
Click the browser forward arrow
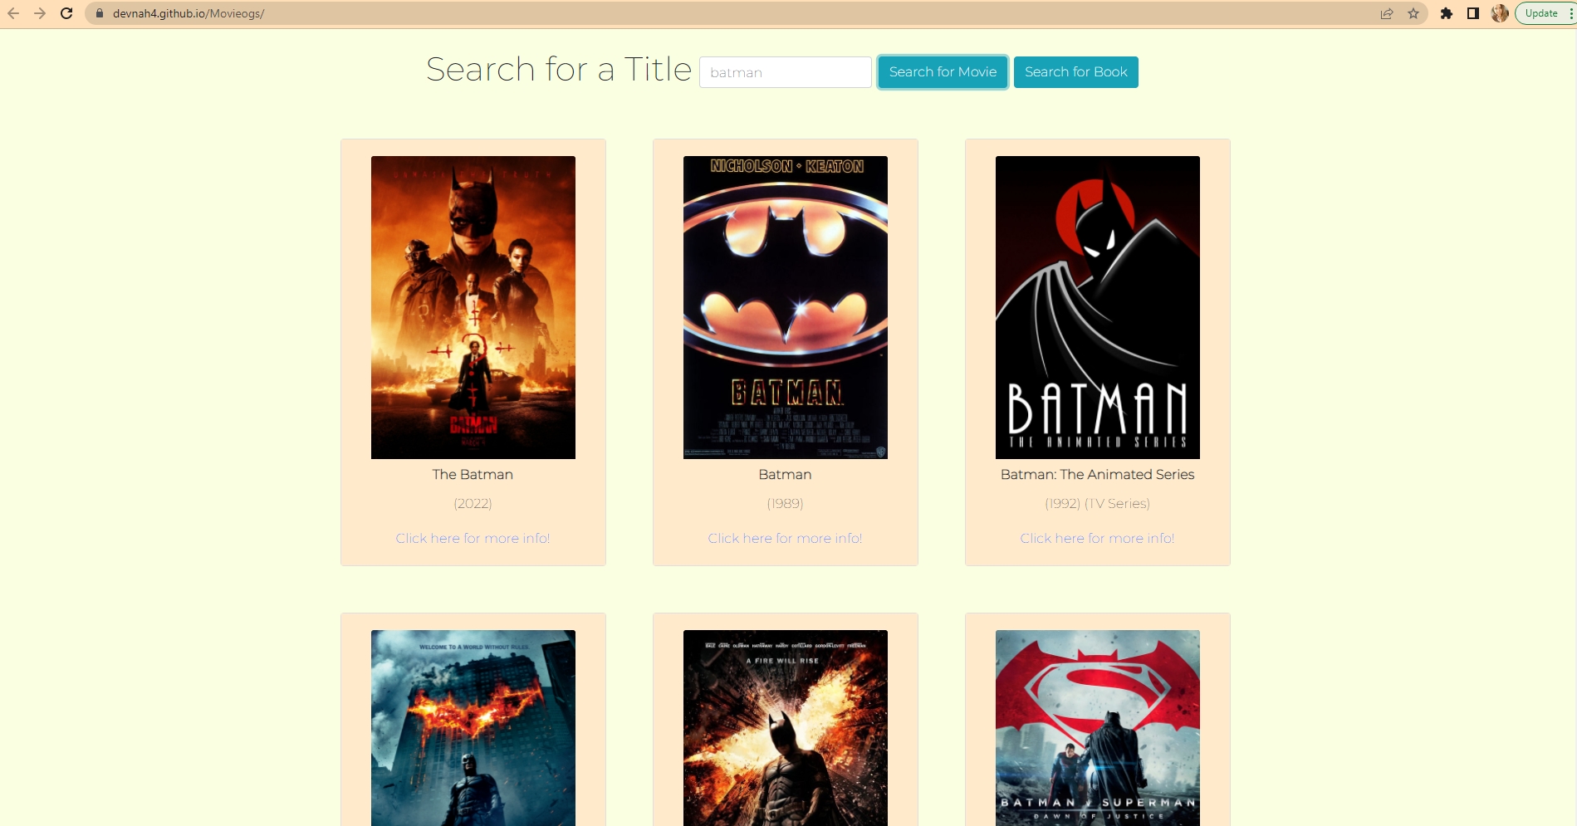pos(40,13)
